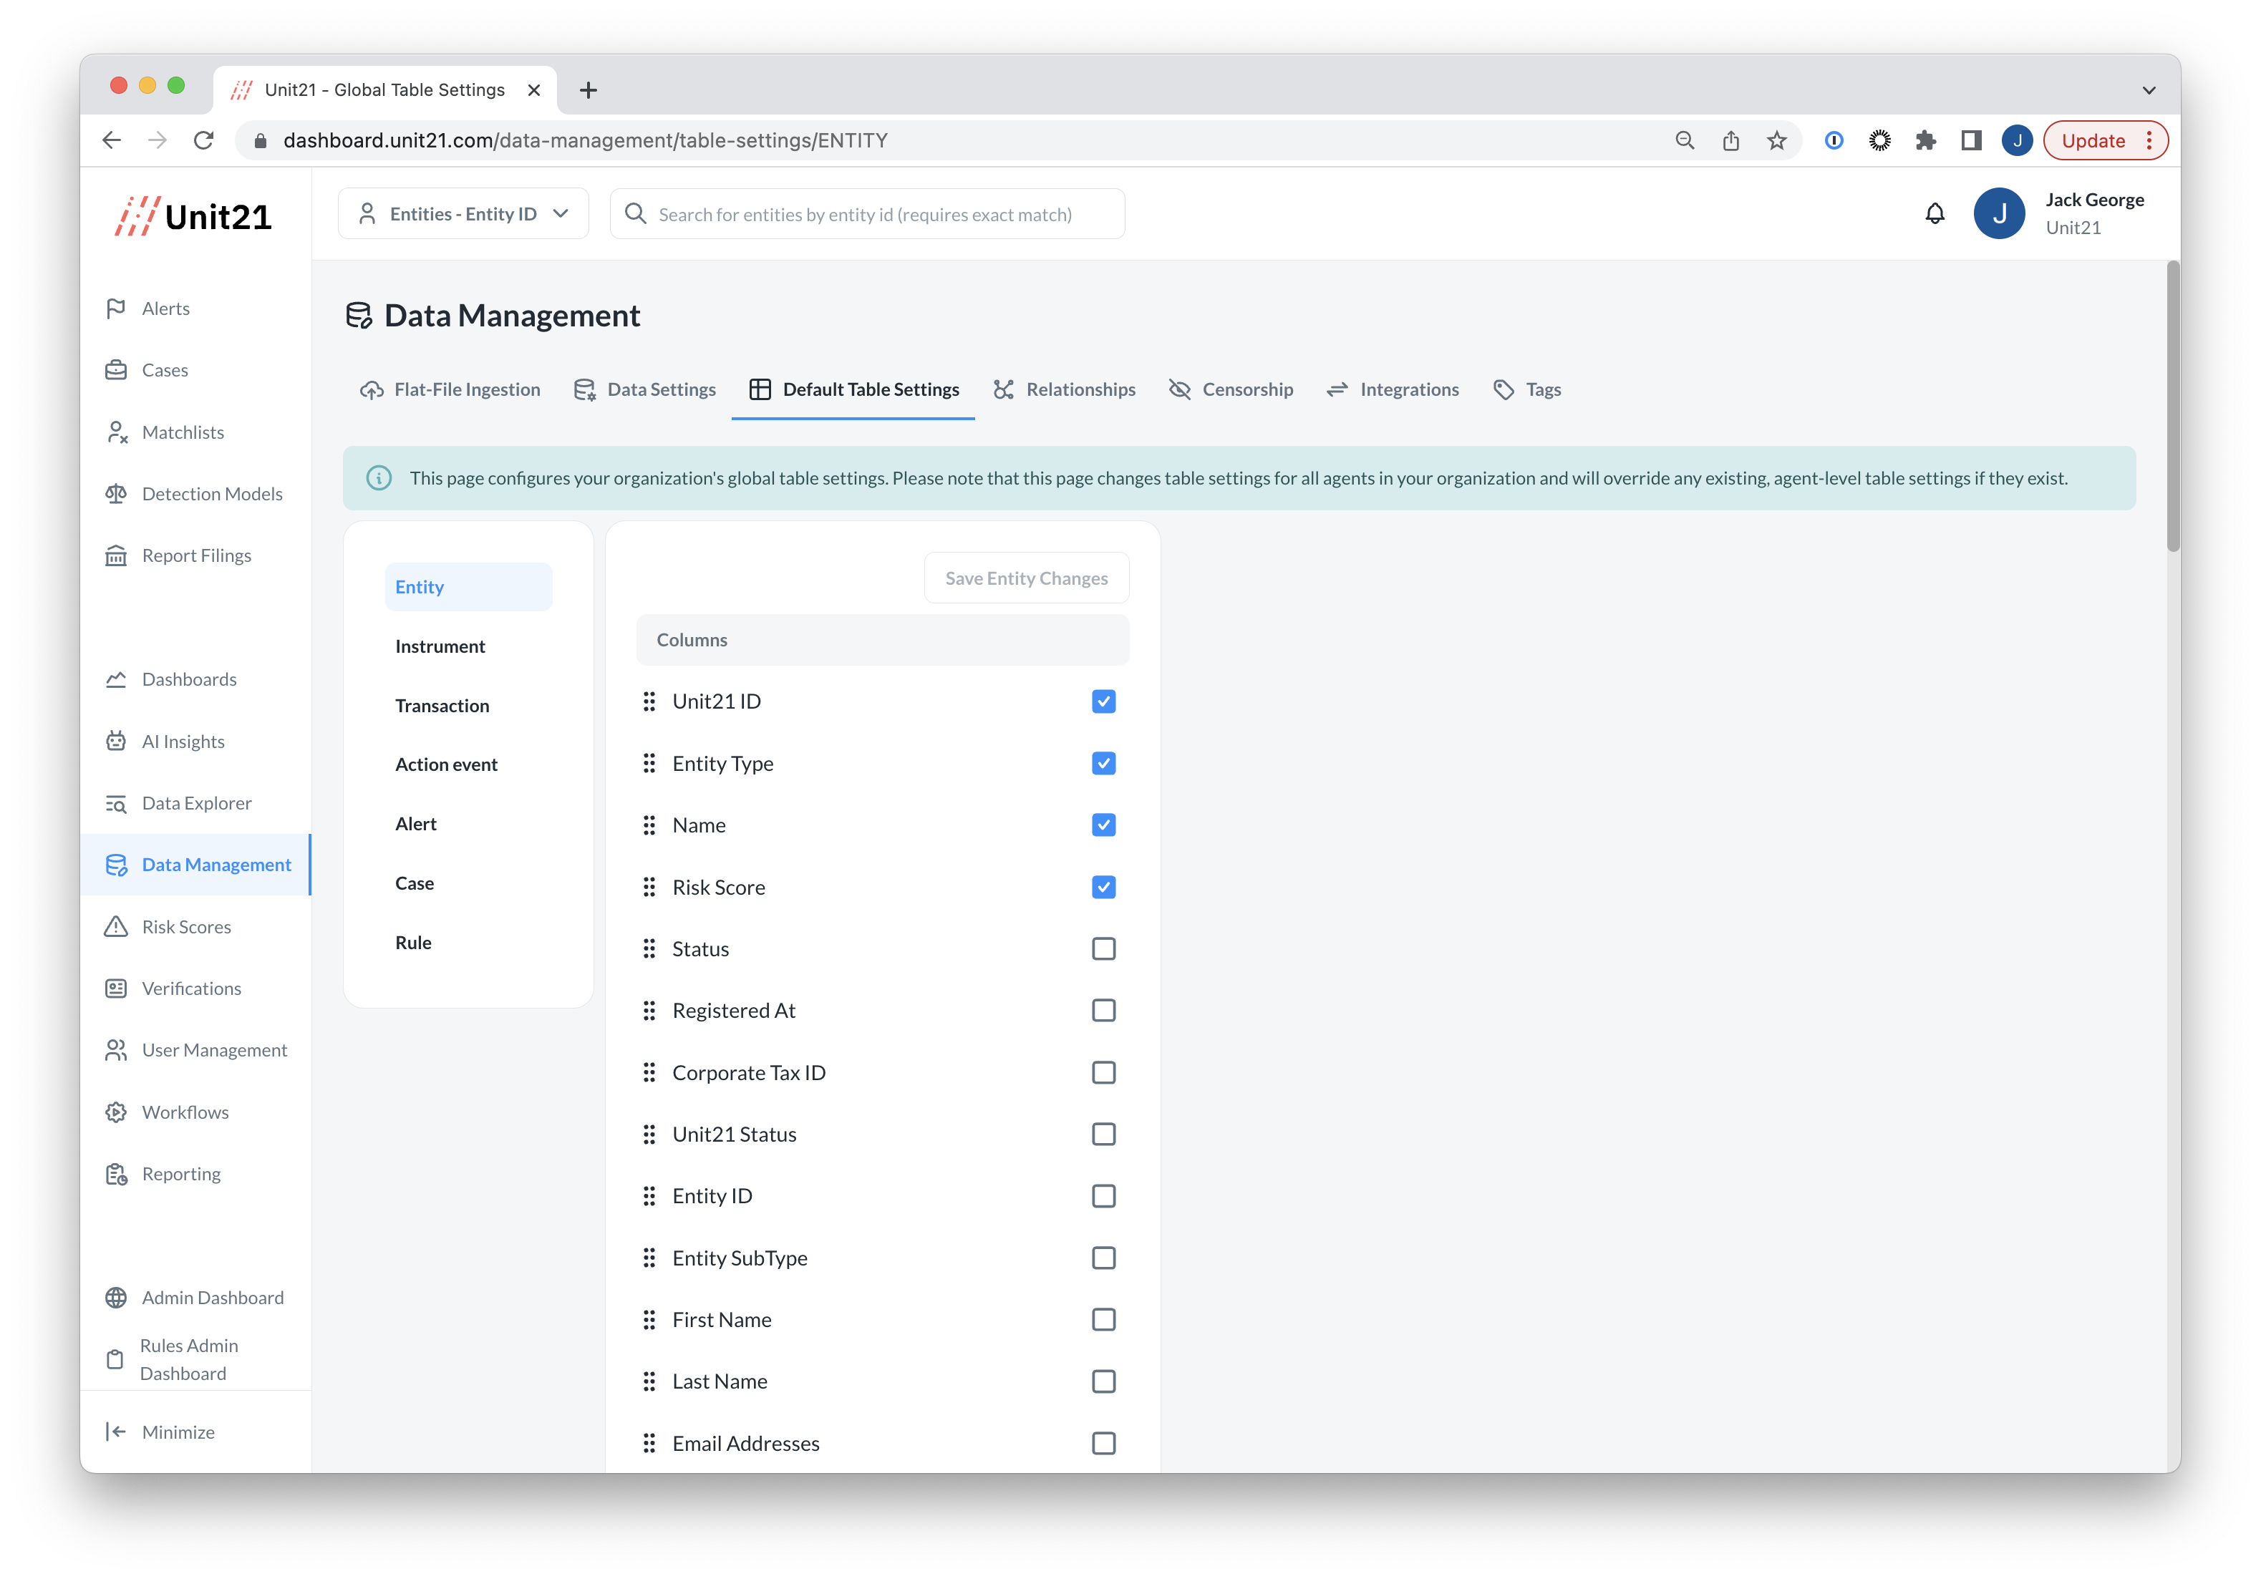The height and width of the screenshot is (1579, 2261).
Task: Enable the Status column checkbox
Action: click(x=1103, y=949)
